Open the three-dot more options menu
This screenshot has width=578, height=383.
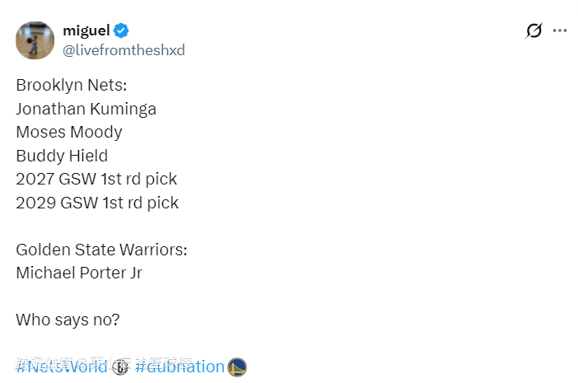560,31
